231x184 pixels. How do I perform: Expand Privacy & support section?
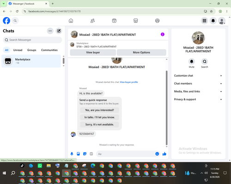[198, 99]
